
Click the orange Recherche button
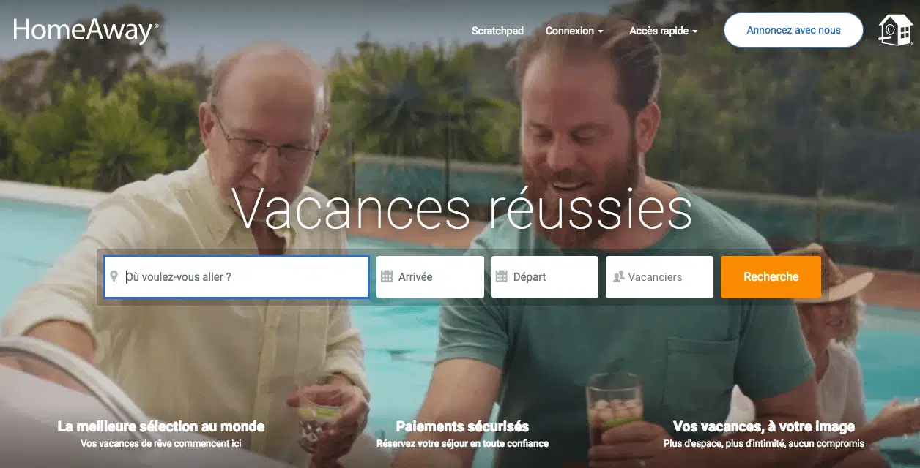click(771, 277)
